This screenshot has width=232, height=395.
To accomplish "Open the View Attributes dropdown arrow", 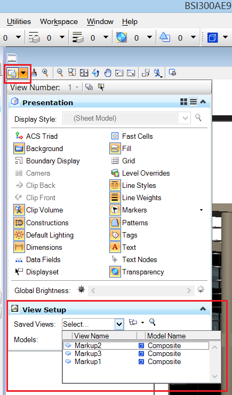I will coord(23,73).
